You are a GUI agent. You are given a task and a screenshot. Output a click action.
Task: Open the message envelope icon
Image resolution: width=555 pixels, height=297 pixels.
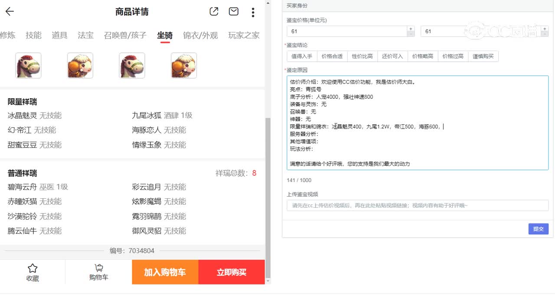[233, 12]
